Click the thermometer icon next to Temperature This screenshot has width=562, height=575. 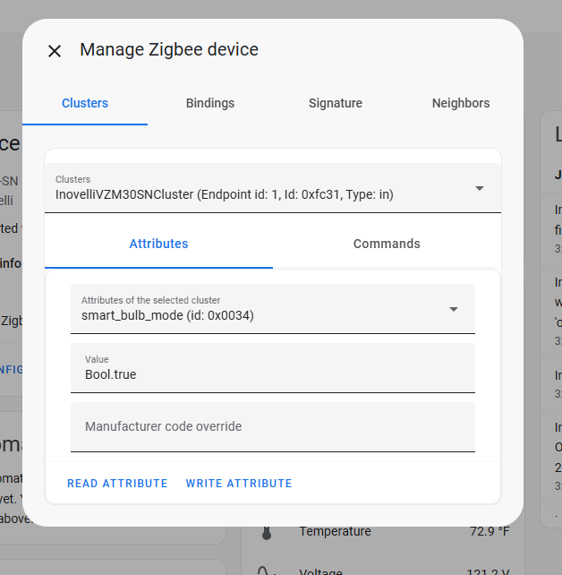click(x=267, y=533)
